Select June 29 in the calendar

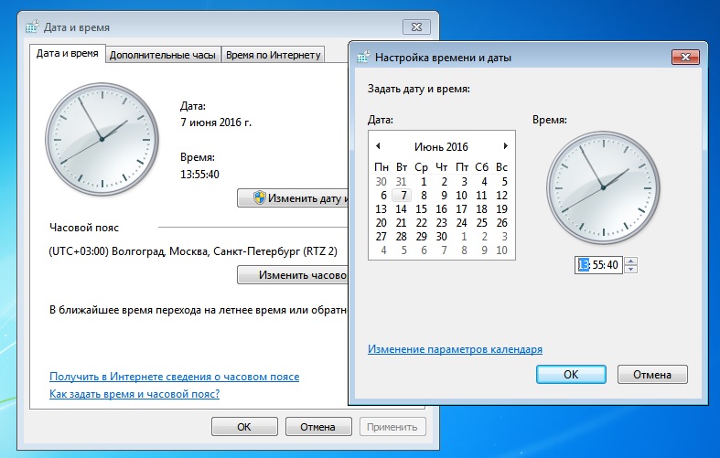(x=421, y=237)
